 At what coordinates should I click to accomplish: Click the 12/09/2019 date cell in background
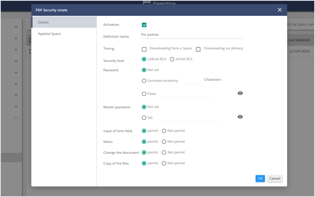click(299, 51)
